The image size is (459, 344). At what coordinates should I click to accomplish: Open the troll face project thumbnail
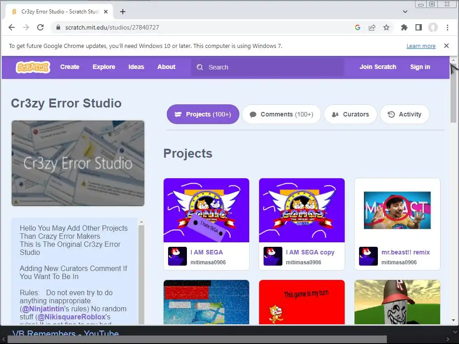pyautogui.click(x=397, y=302)
